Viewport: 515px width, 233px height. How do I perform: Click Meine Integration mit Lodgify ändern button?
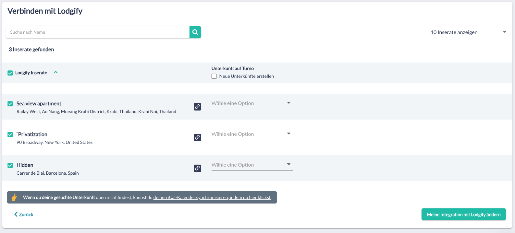coord(463,215)
